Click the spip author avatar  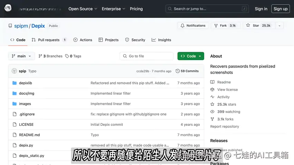pyautogui.click(x=14, y=71)
